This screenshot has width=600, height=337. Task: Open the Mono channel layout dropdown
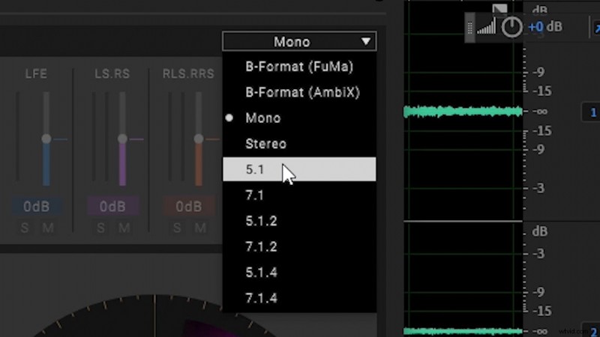point(299,41)
